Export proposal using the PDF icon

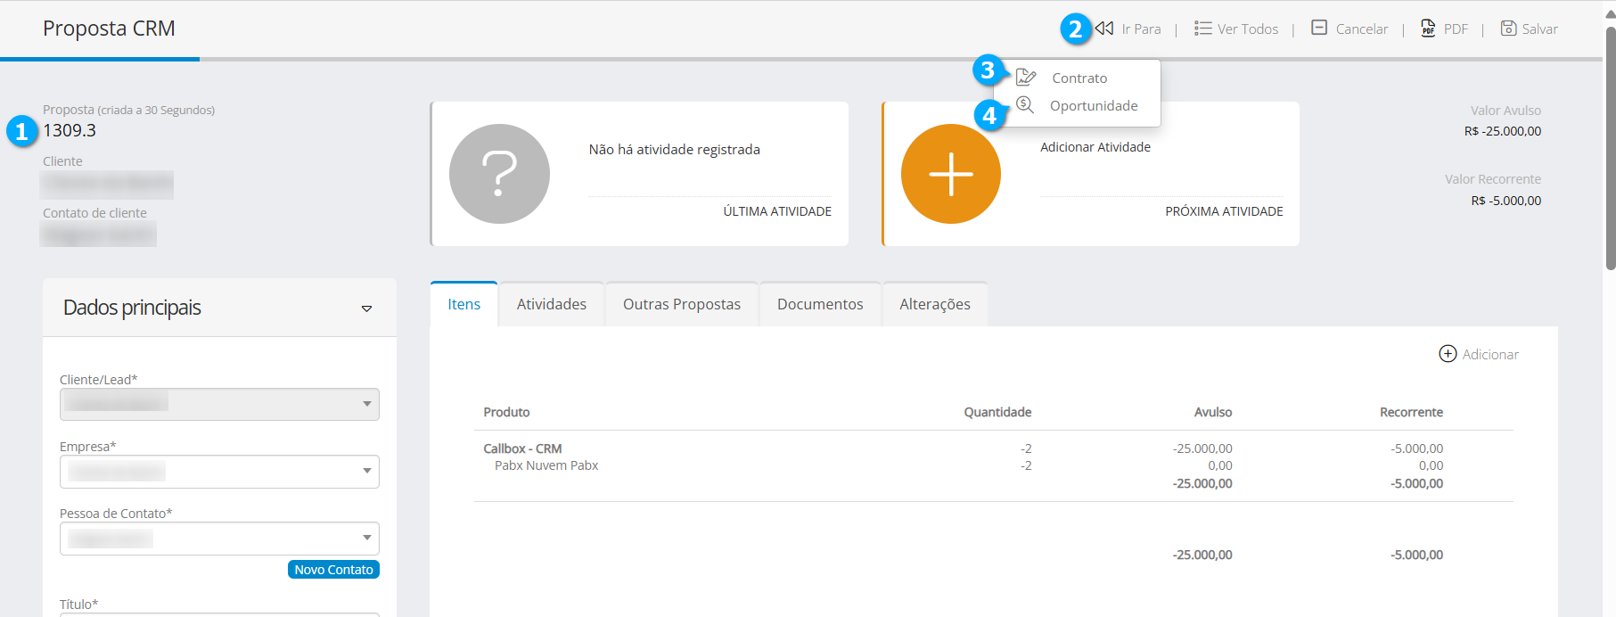(x=1428, y=29)
